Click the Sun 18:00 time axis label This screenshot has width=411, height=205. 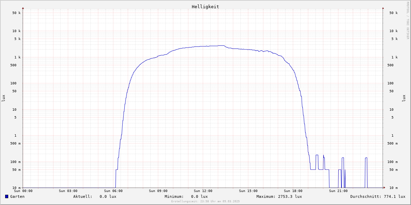(x=293, y=191)
